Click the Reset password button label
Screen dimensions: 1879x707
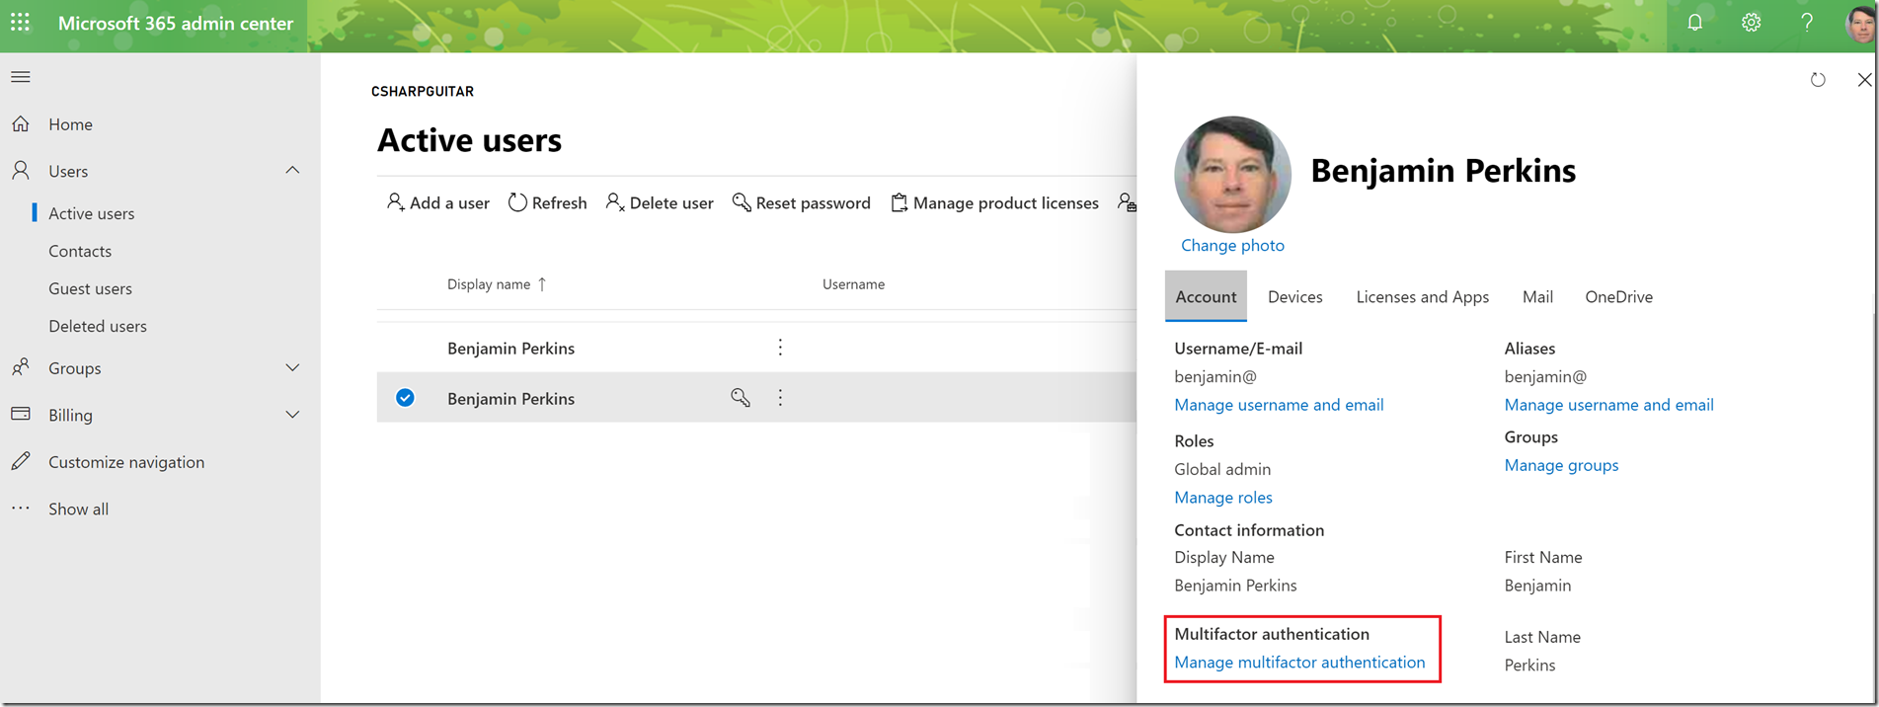coord(814,202)
